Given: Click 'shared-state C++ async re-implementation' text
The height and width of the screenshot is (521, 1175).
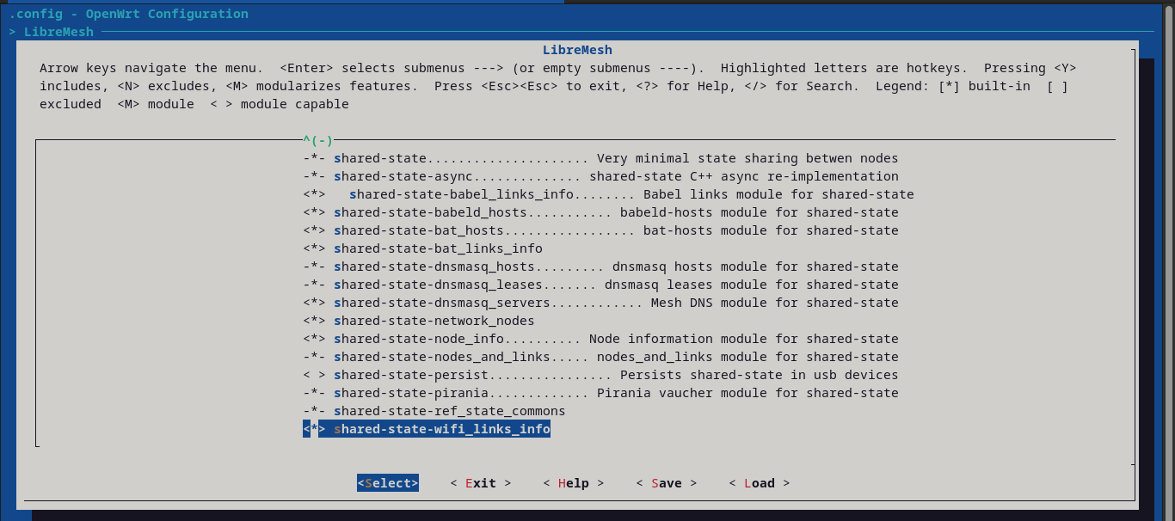Looking at the screenshot, I should pos(744,176).
